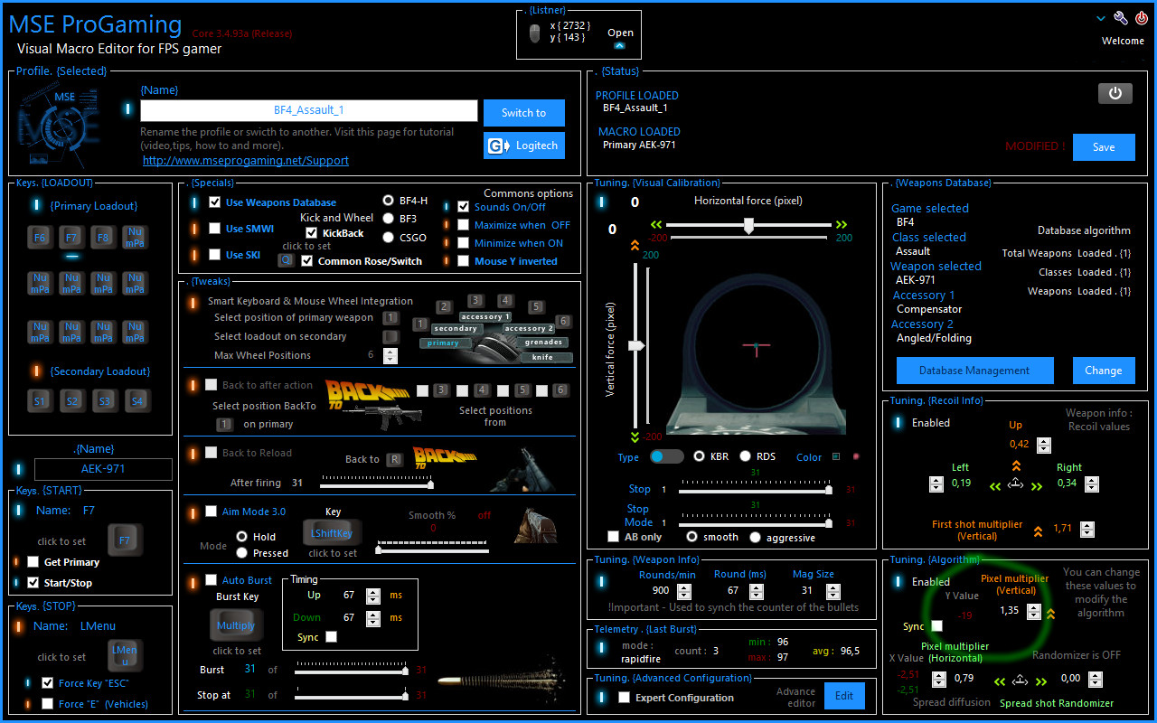Viewport: 1157px width, 723px height.
Task: Select the CSGO radio button
Action: [389, 238]
